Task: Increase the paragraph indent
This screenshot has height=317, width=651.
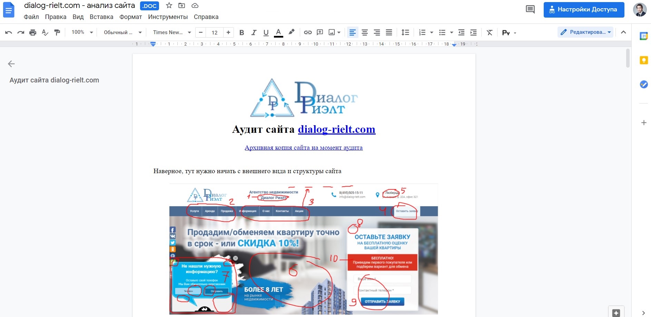Action: click(473, 32)
